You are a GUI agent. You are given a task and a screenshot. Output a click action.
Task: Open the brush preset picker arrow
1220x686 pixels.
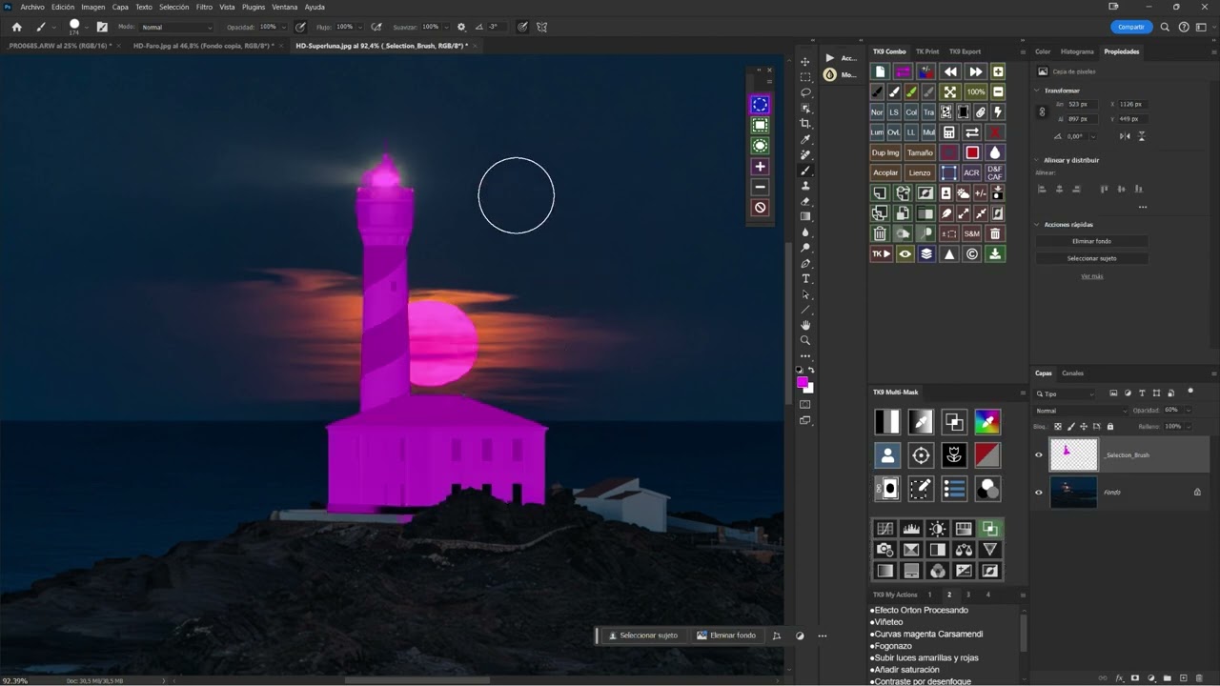coord(87,27)
